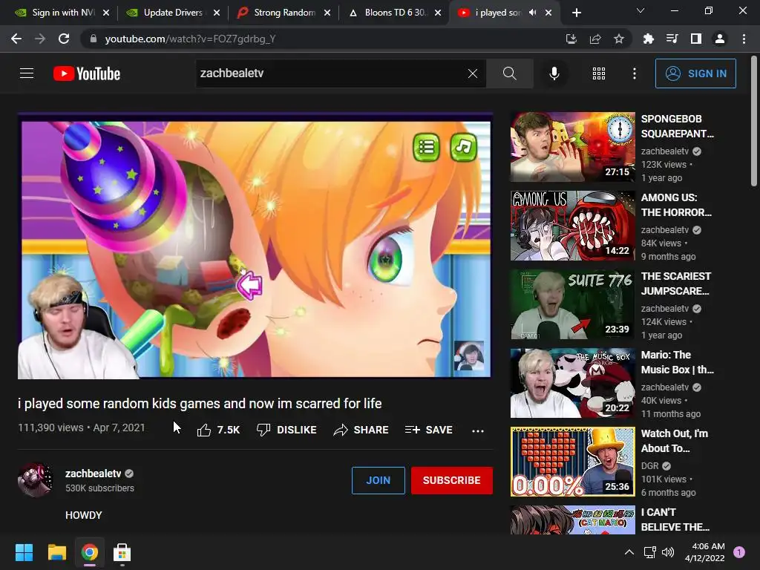The height and width of the screenshot is (570, 760).
Task: Open DGR channel's video thumbnail
Action: click(x=572, y=462)
